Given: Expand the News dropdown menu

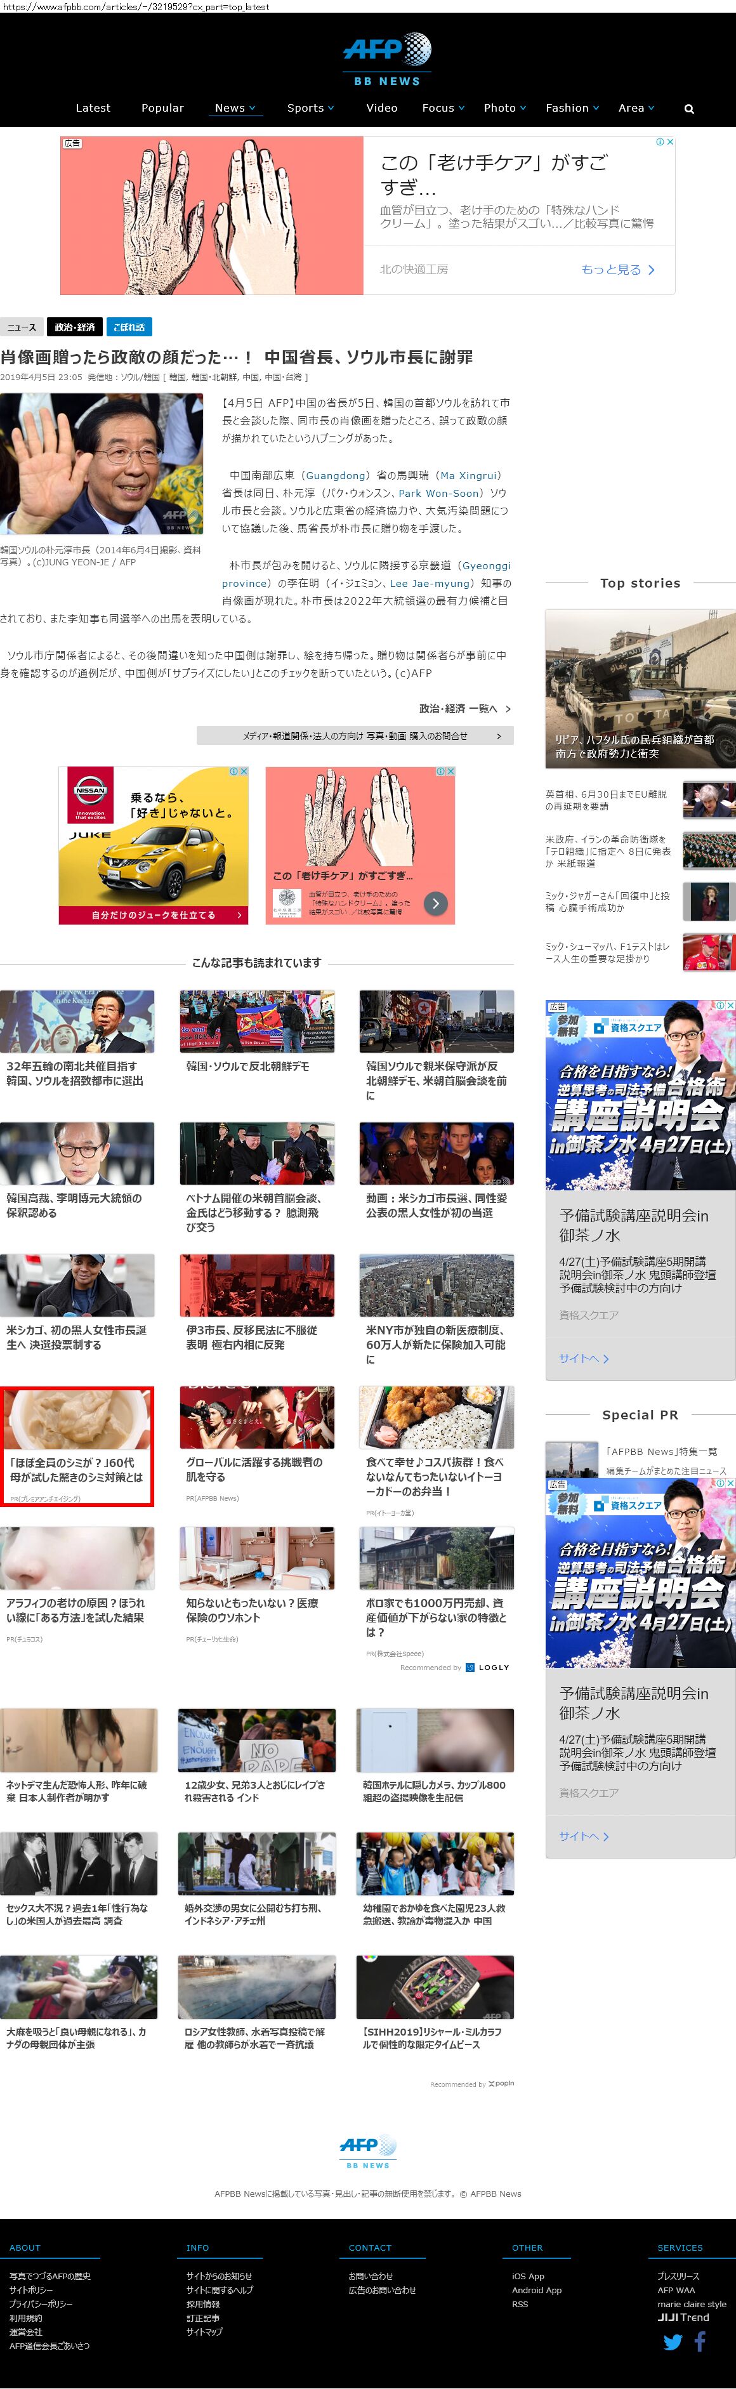Looking at the screenshot, I should click(235, 109).
